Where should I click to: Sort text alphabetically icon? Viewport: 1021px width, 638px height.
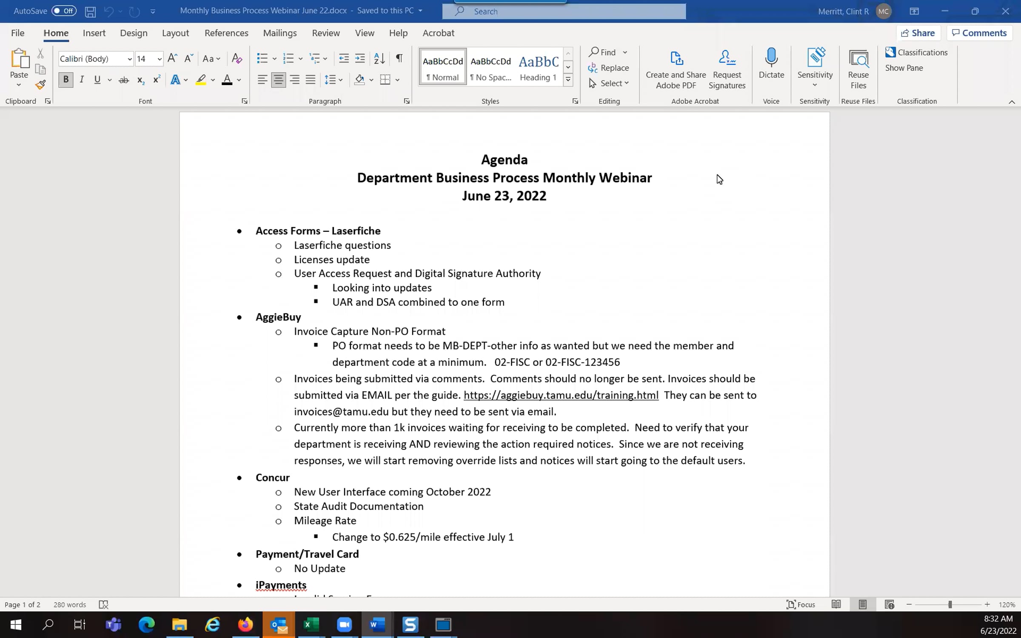coord(379,58)
